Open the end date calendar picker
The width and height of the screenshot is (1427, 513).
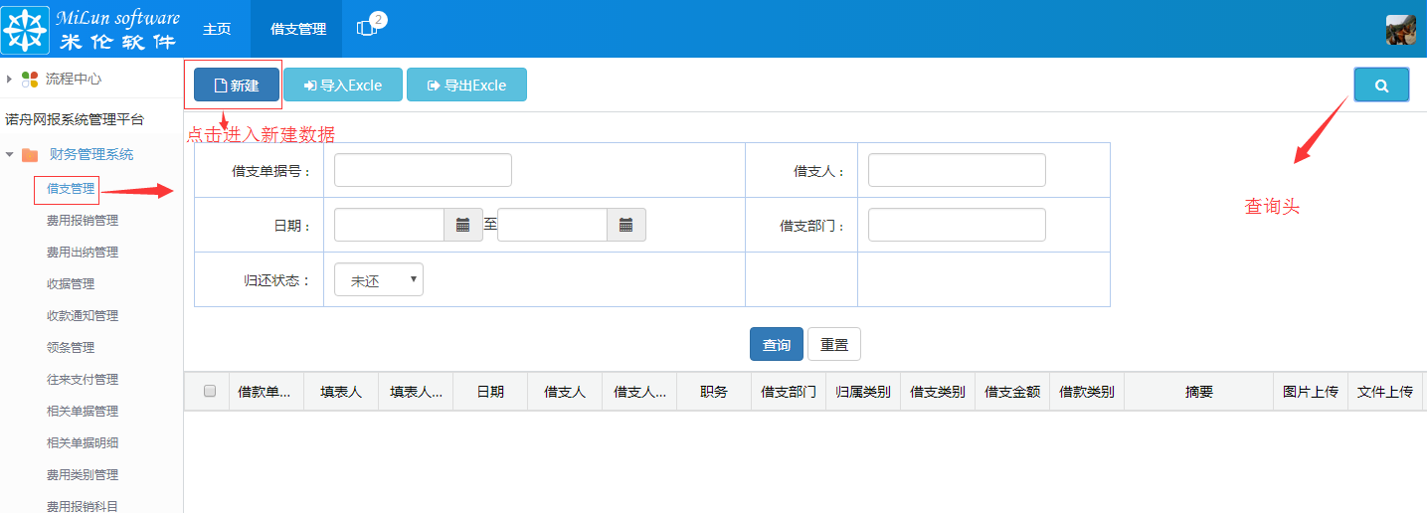(625, 225)
